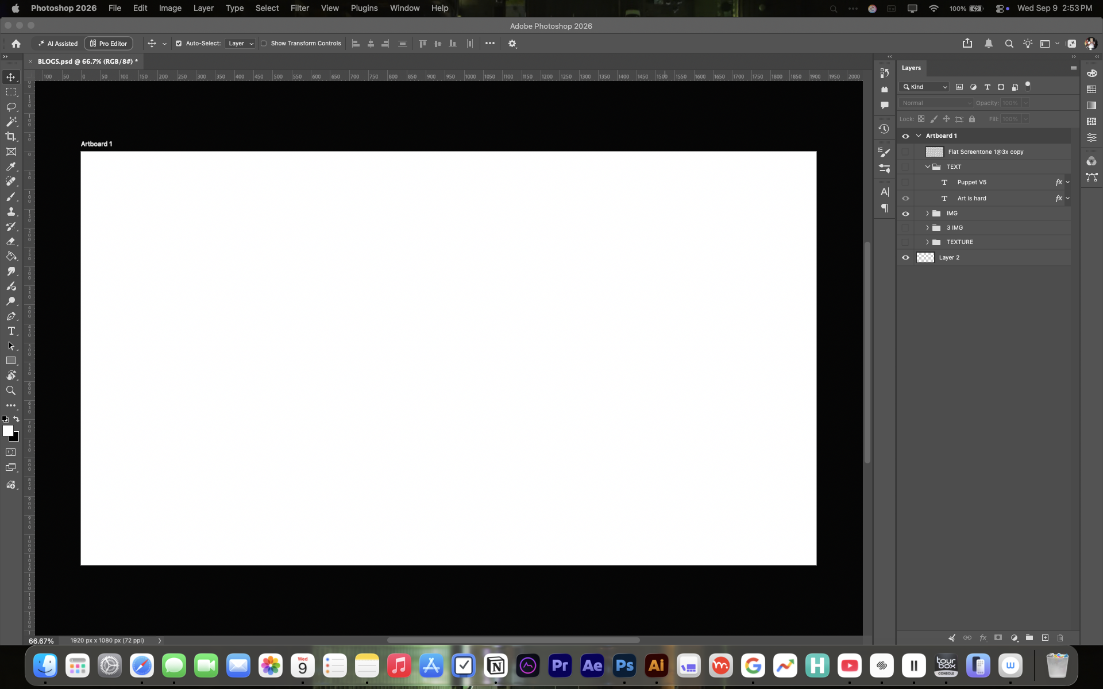Viewport: 1103px width, 689px height.
Task: Create a new layer in Layers panel
Action: 1045,637
